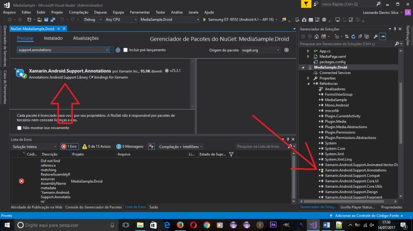Switch to the Saída tab
This screenshot has height=231, width=413.
pos(153,207)
